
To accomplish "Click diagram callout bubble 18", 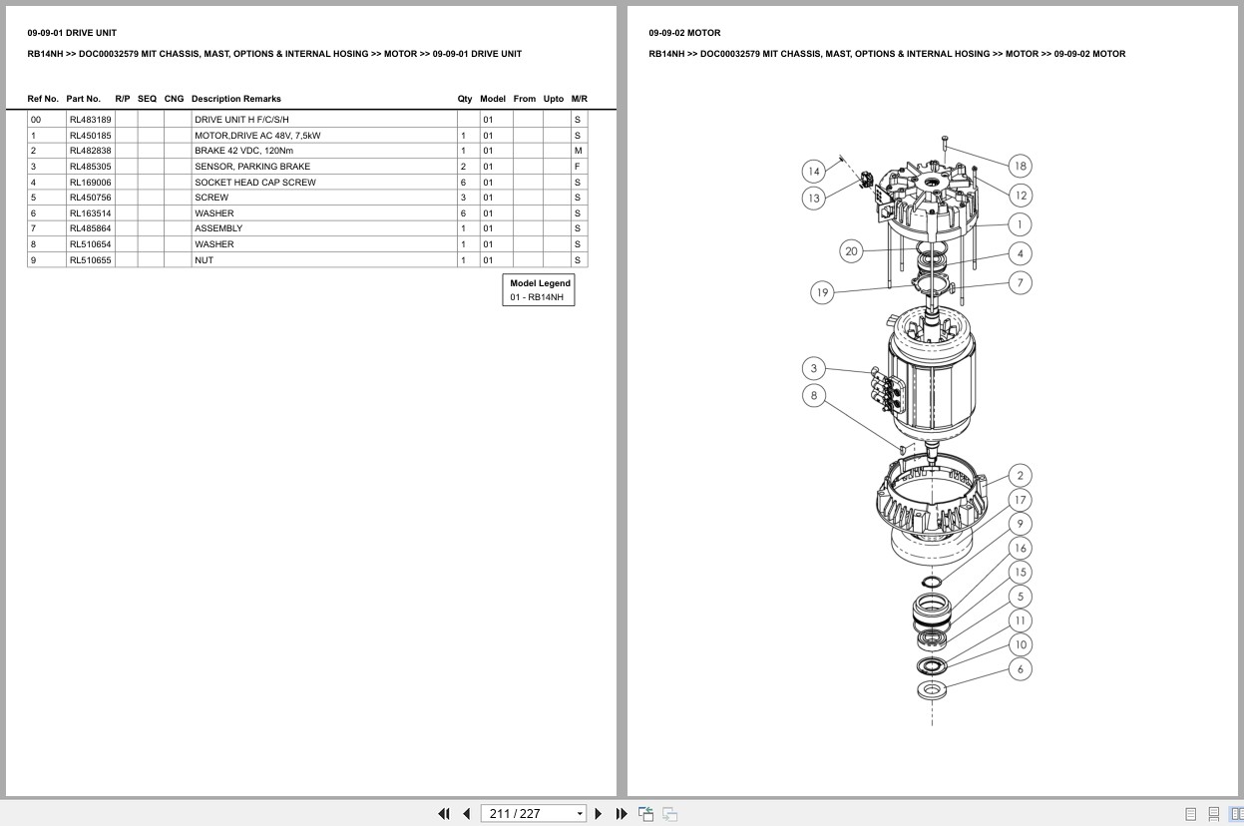I will (1020, 166).
